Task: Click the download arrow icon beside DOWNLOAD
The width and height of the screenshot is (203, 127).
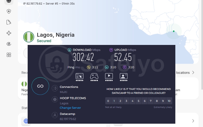Action: coord(70,50)
